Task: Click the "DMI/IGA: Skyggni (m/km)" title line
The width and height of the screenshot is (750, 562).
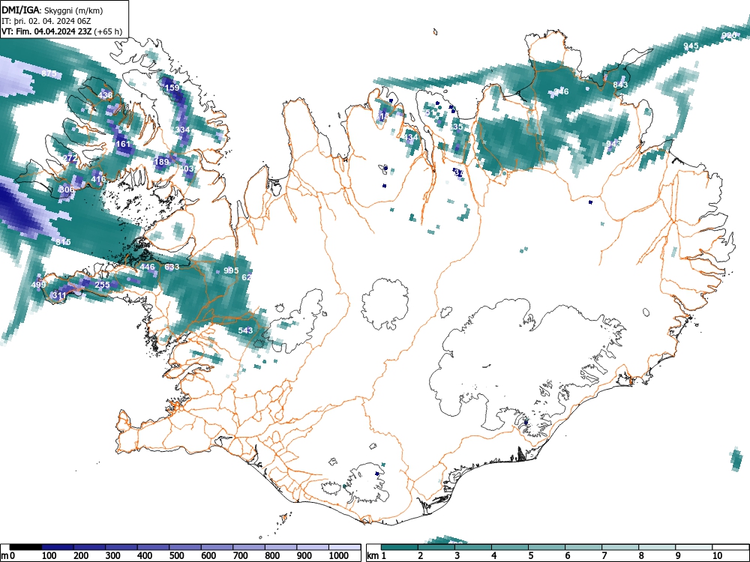Action: click(x=52, y=10)
